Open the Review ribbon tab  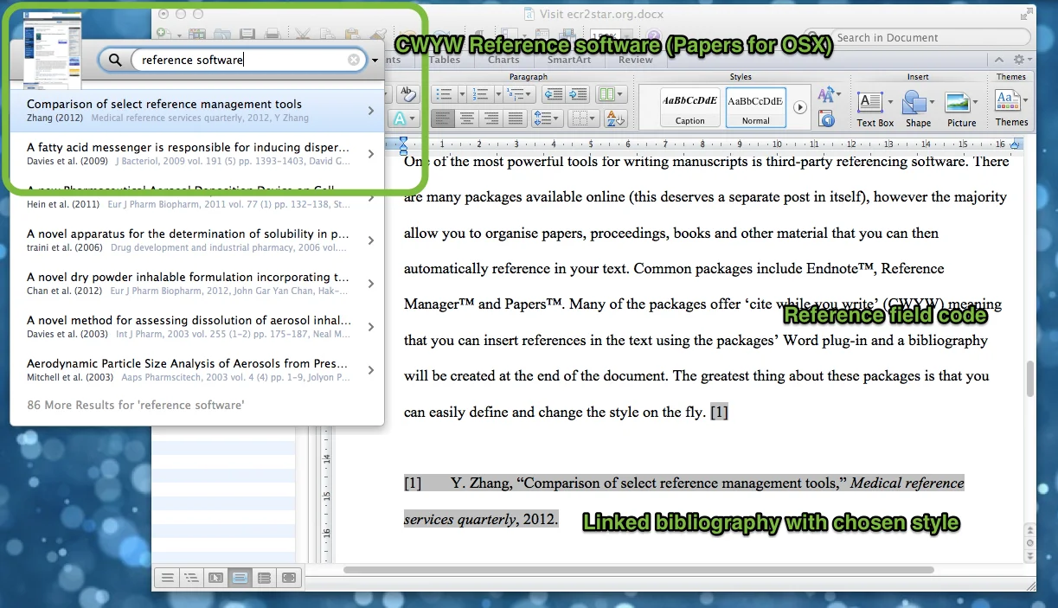coord(636,60)
